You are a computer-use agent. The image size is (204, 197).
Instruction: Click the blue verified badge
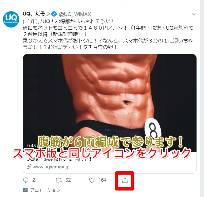(x=54, y=14)
